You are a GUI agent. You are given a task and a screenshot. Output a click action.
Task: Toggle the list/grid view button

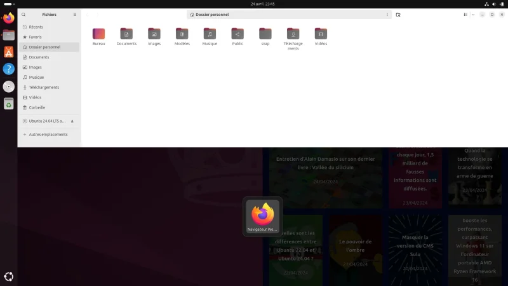[x=465, y=15]
